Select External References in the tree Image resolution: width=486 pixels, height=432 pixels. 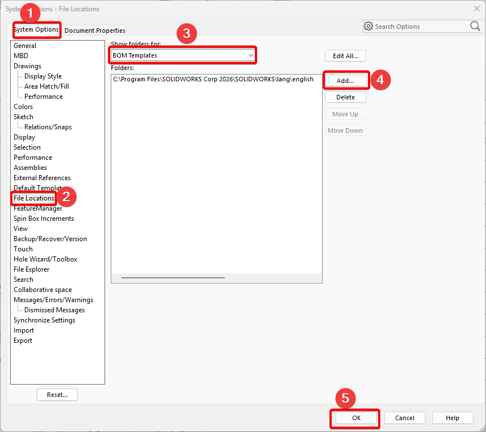(42, 178)
